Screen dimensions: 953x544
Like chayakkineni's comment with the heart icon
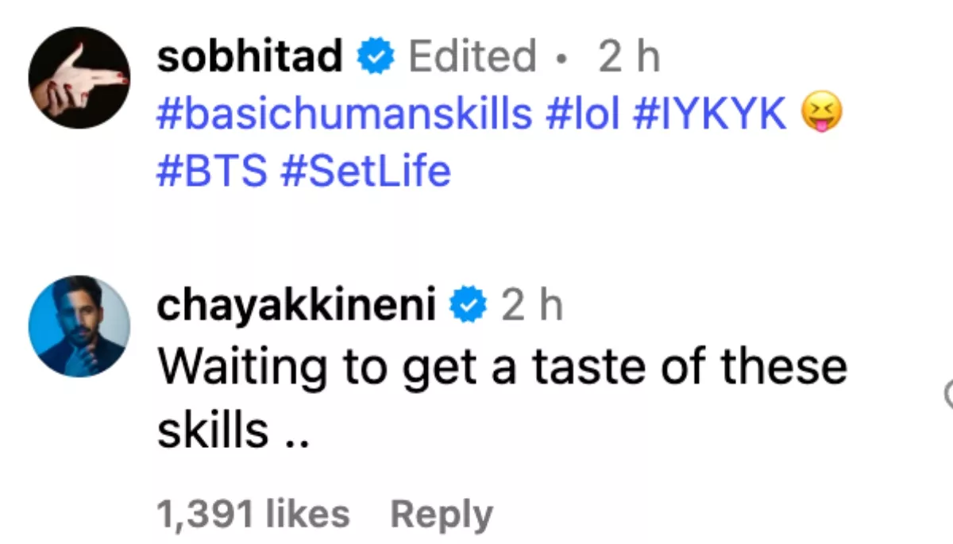point(948,393)
